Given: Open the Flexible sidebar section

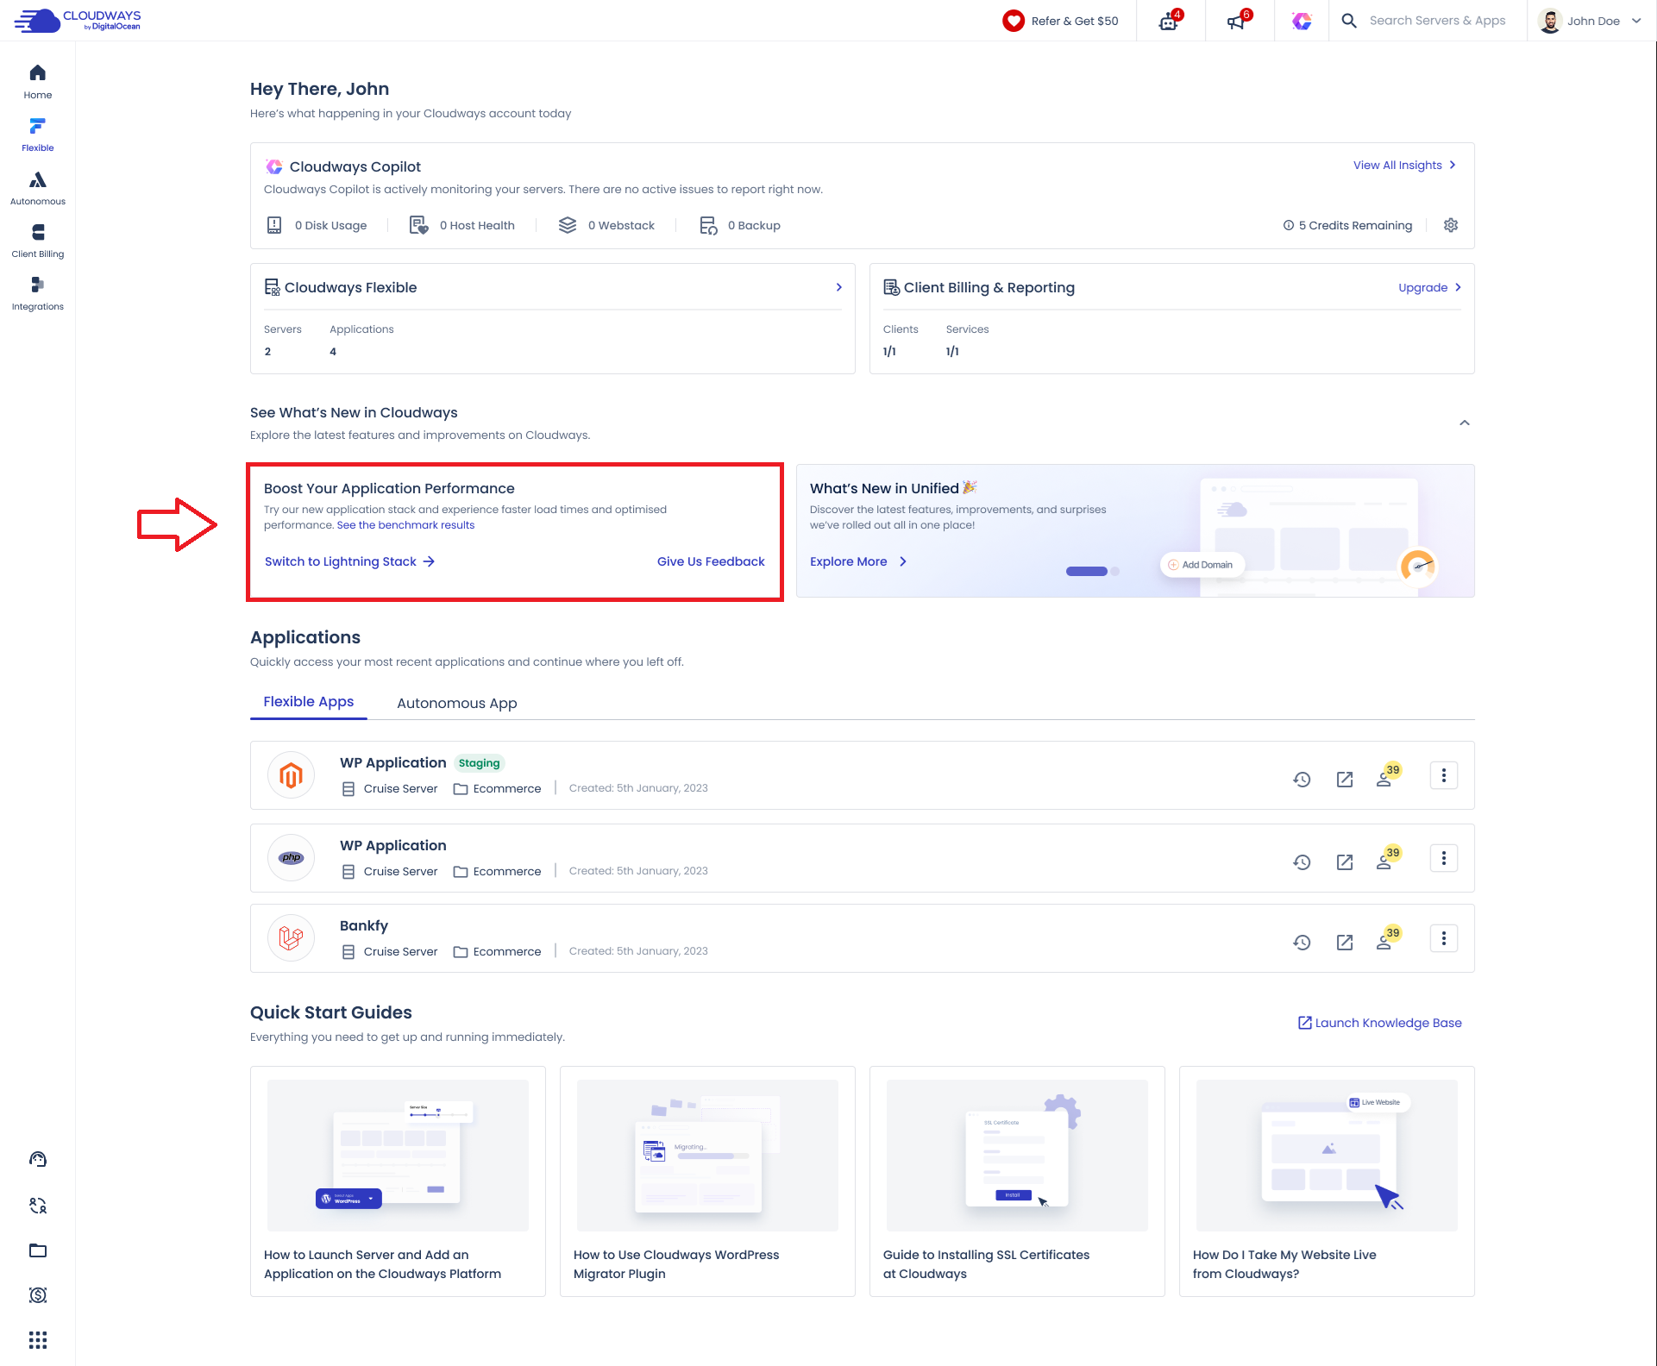Looking at the screenshot, I should (38, 135).
